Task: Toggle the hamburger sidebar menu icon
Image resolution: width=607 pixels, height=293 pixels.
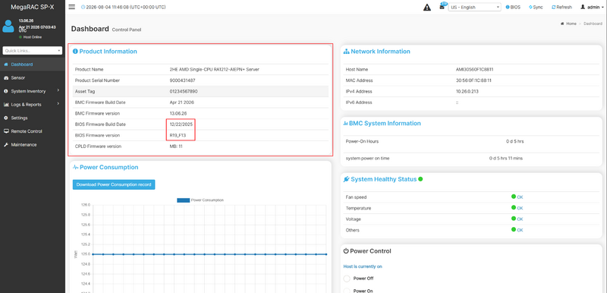Action: pyautogui.click(x=71, y=7)
